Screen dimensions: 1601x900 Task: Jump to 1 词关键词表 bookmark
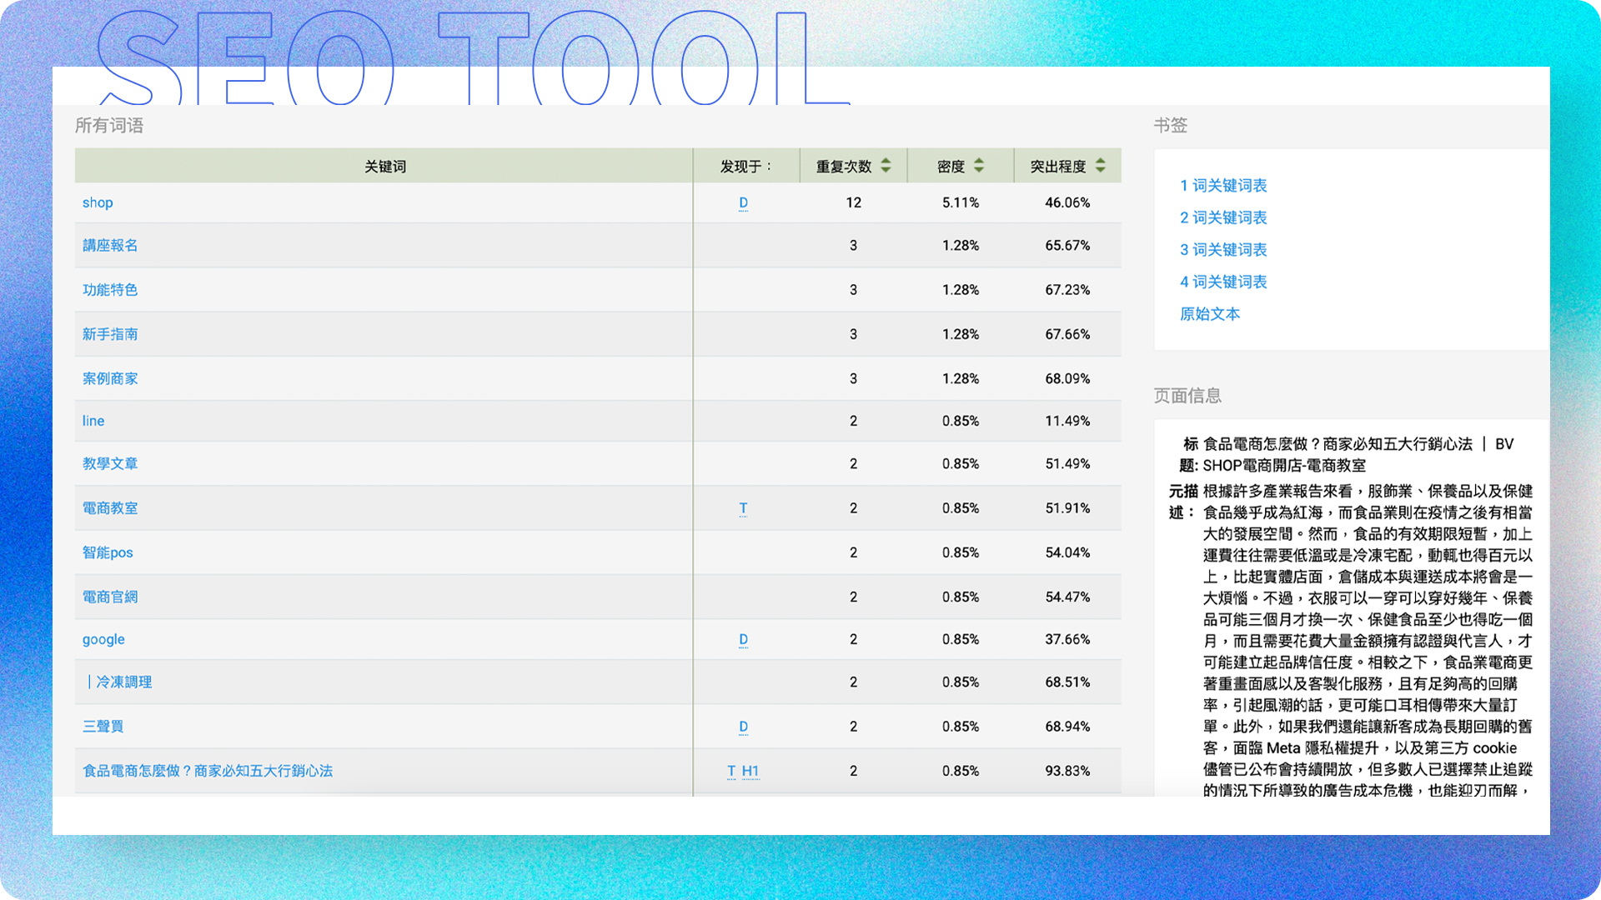coord(1223,185)
